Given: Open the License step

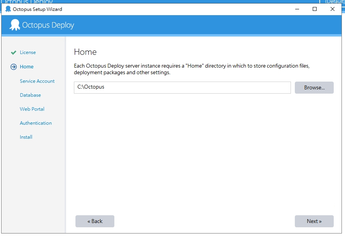Looking at the screenshot, I should (28, 52).
